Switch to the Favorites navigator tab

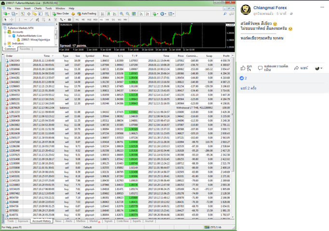coord(25,49)
